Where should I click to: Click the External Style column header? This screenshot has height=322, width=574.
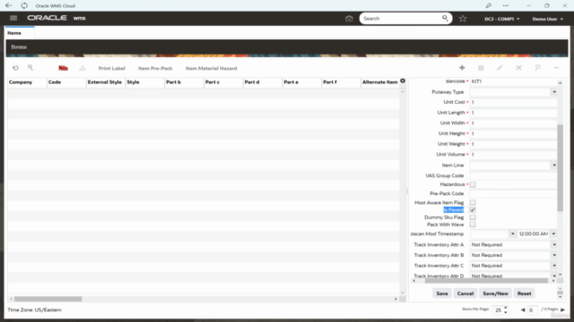point(106,82)
